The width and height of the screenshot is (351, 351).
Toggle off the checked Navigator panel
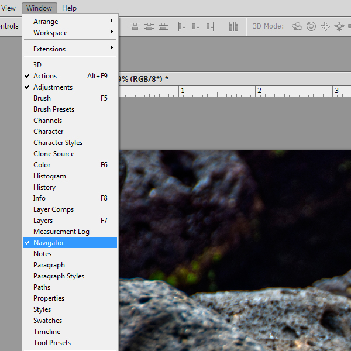point(49,243)
